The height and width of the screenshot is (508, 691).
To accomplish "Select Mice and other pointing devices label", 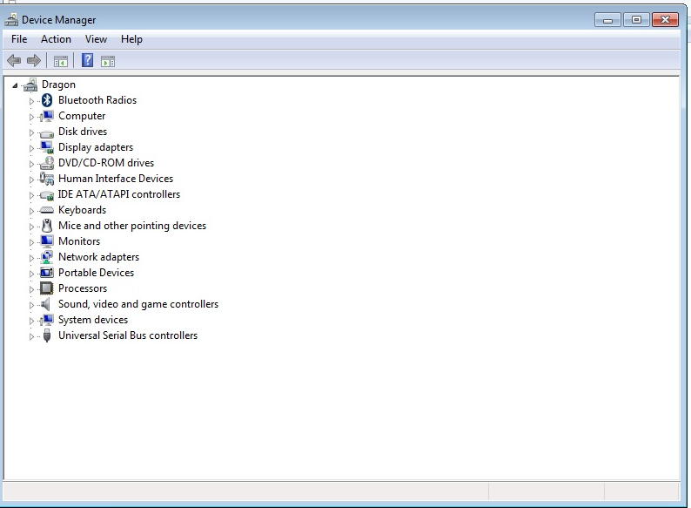I will (x=132, y=226).
